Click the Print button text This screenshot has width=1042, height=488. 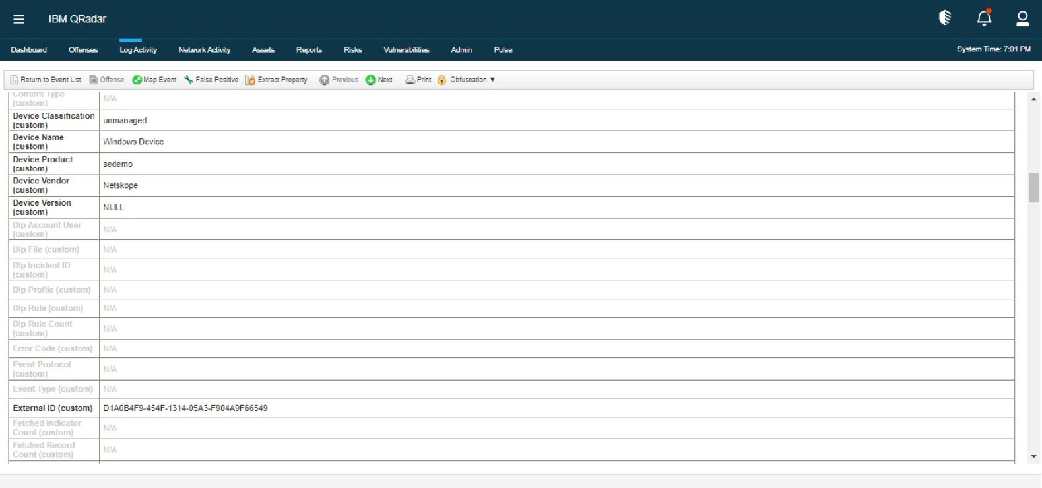[424, 80]
